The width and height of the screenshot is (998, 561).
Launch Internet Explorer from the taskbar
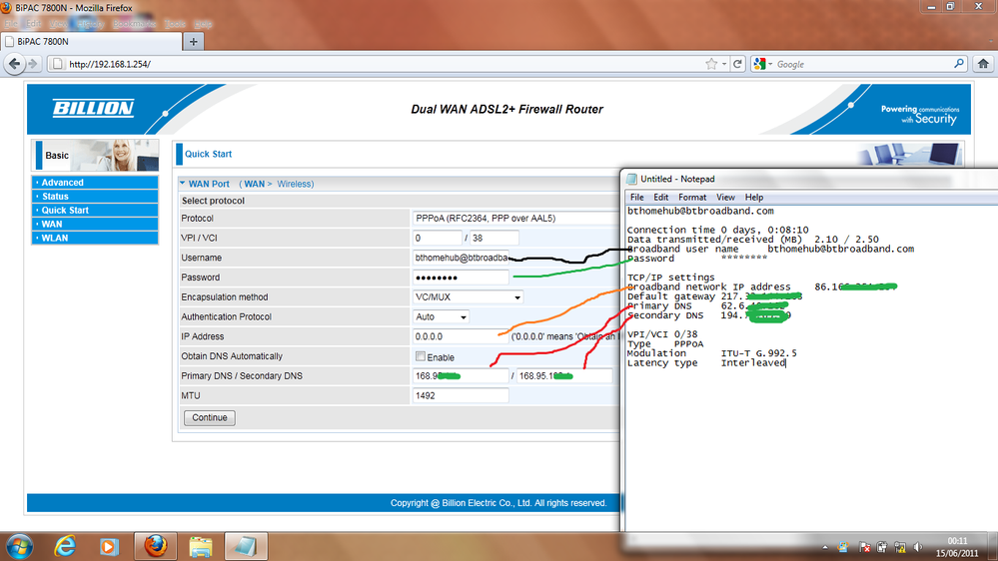point(65,546)
